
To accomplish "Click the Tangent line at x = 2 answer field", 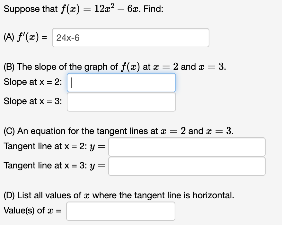I will (x=186, y=147).
